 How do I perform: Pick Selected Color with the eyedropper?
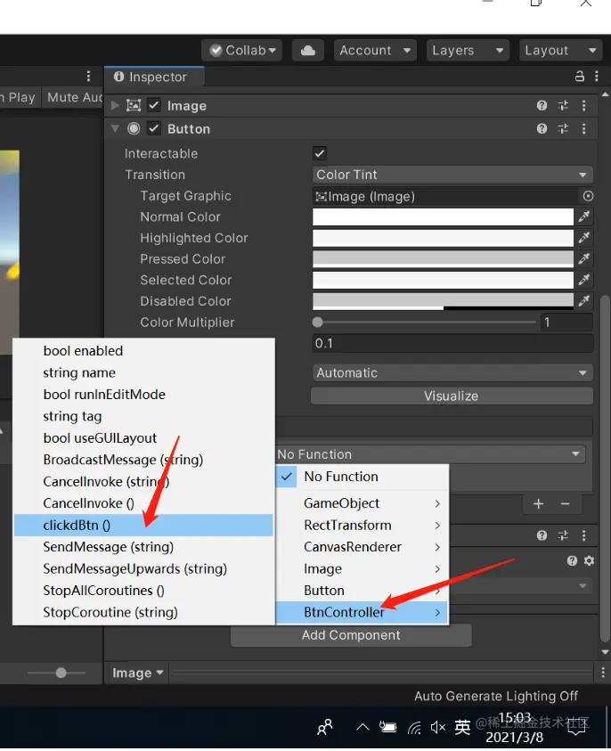click(583, 280)
